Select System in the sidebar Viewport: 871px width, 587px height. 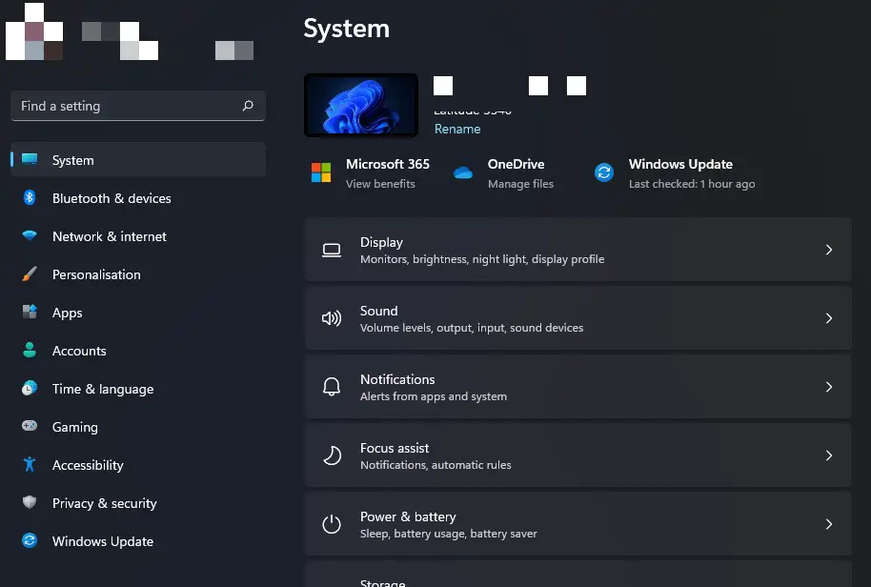[x=138, y=159]
